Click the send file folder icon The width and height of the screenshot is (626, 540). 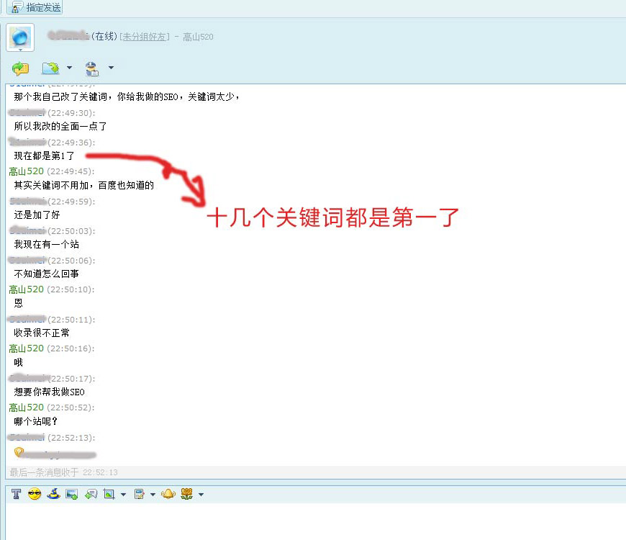click(50, 68)
